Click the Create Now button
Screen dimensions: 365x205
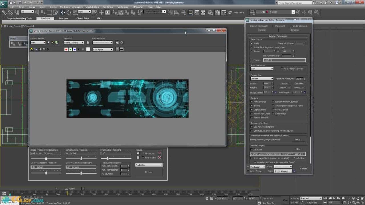[x=299, y=158]
